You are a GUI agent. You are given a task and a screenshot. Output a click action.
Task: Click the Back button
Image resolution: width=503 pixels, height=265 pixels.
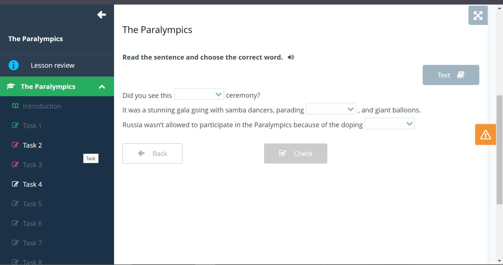tap(152, 153)
